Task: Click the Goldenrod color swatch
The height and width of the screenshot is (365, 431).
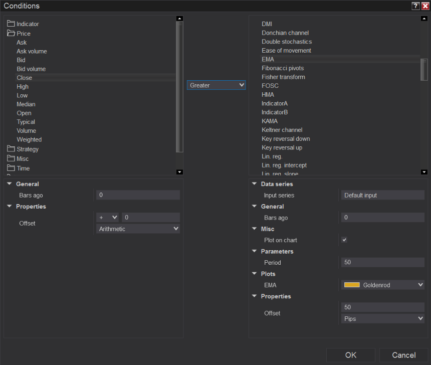Action: point(352,285)
